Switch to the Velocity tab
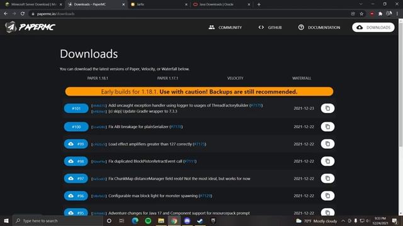Screen dimensions: 403x226 (235, 78)
